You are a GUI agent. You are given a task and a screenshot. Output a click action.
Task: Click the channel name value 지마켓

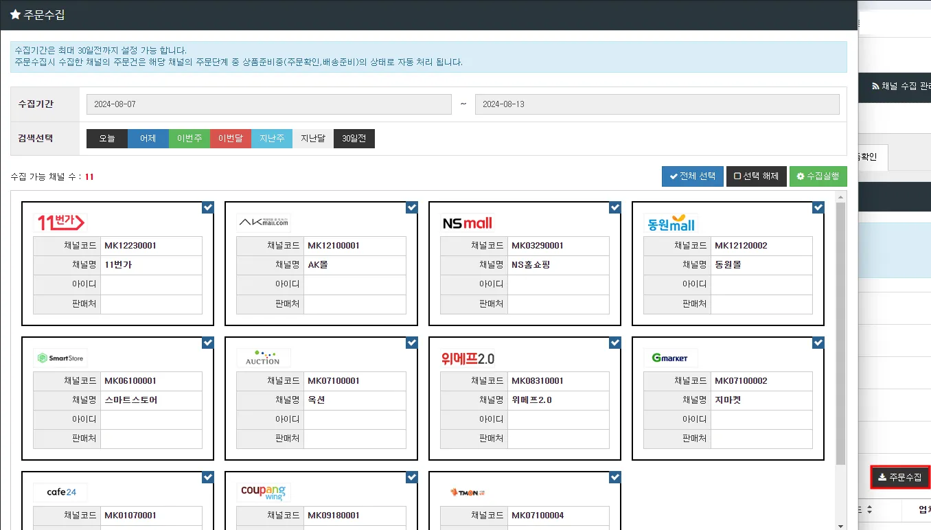[x=728, y=400]
